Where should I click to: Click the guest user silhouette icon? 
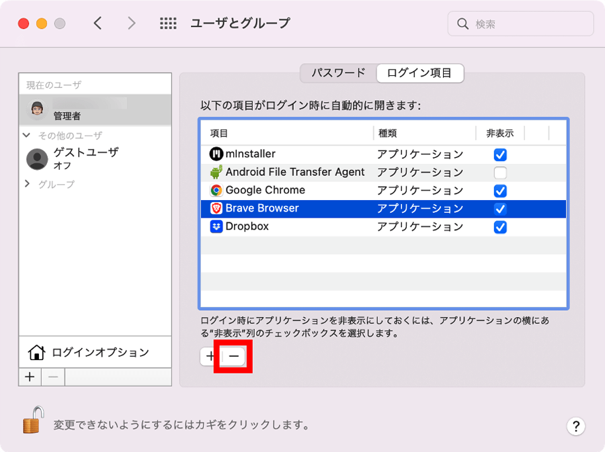[x=37, y=159]
